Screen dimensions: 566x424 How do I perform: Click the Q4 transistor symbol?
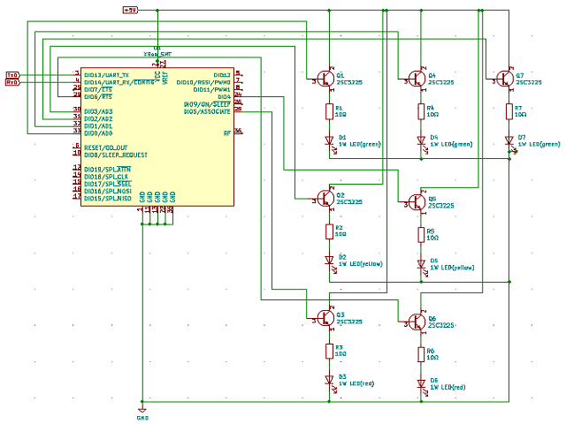point(417,80)
